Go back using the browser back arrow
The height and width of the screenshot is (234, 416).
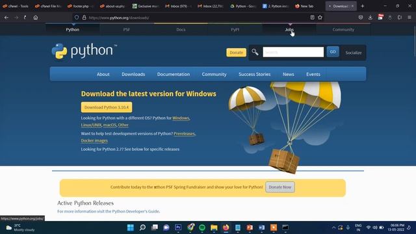coord(6,18)
